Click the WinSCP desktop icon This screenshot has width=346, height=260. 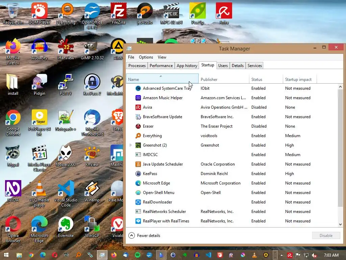(92, 227)
